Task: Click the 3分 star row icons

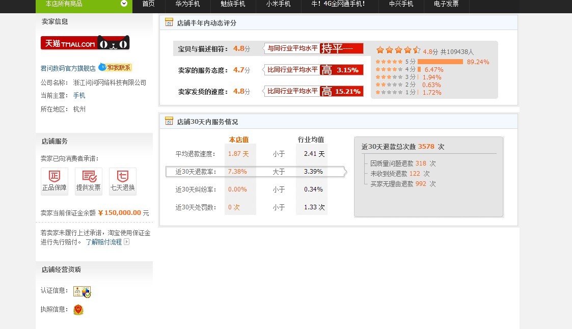Action: (389, 77)
